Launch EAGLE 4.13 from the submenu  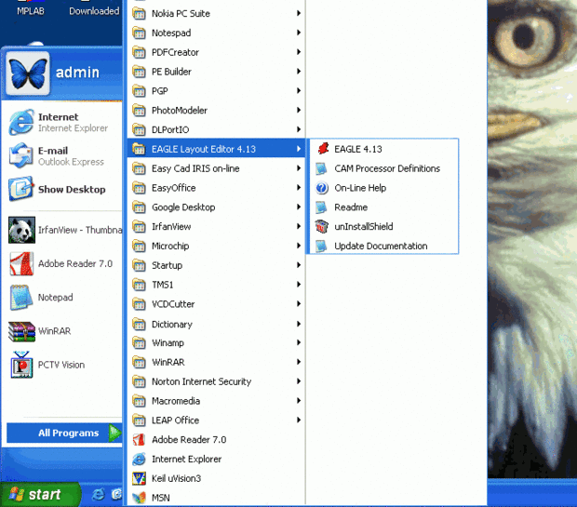click(383, 149)
